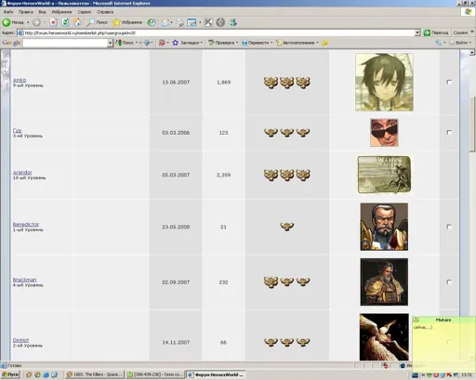Open the Home page house icon
The image size is (476, 380).
77,22
